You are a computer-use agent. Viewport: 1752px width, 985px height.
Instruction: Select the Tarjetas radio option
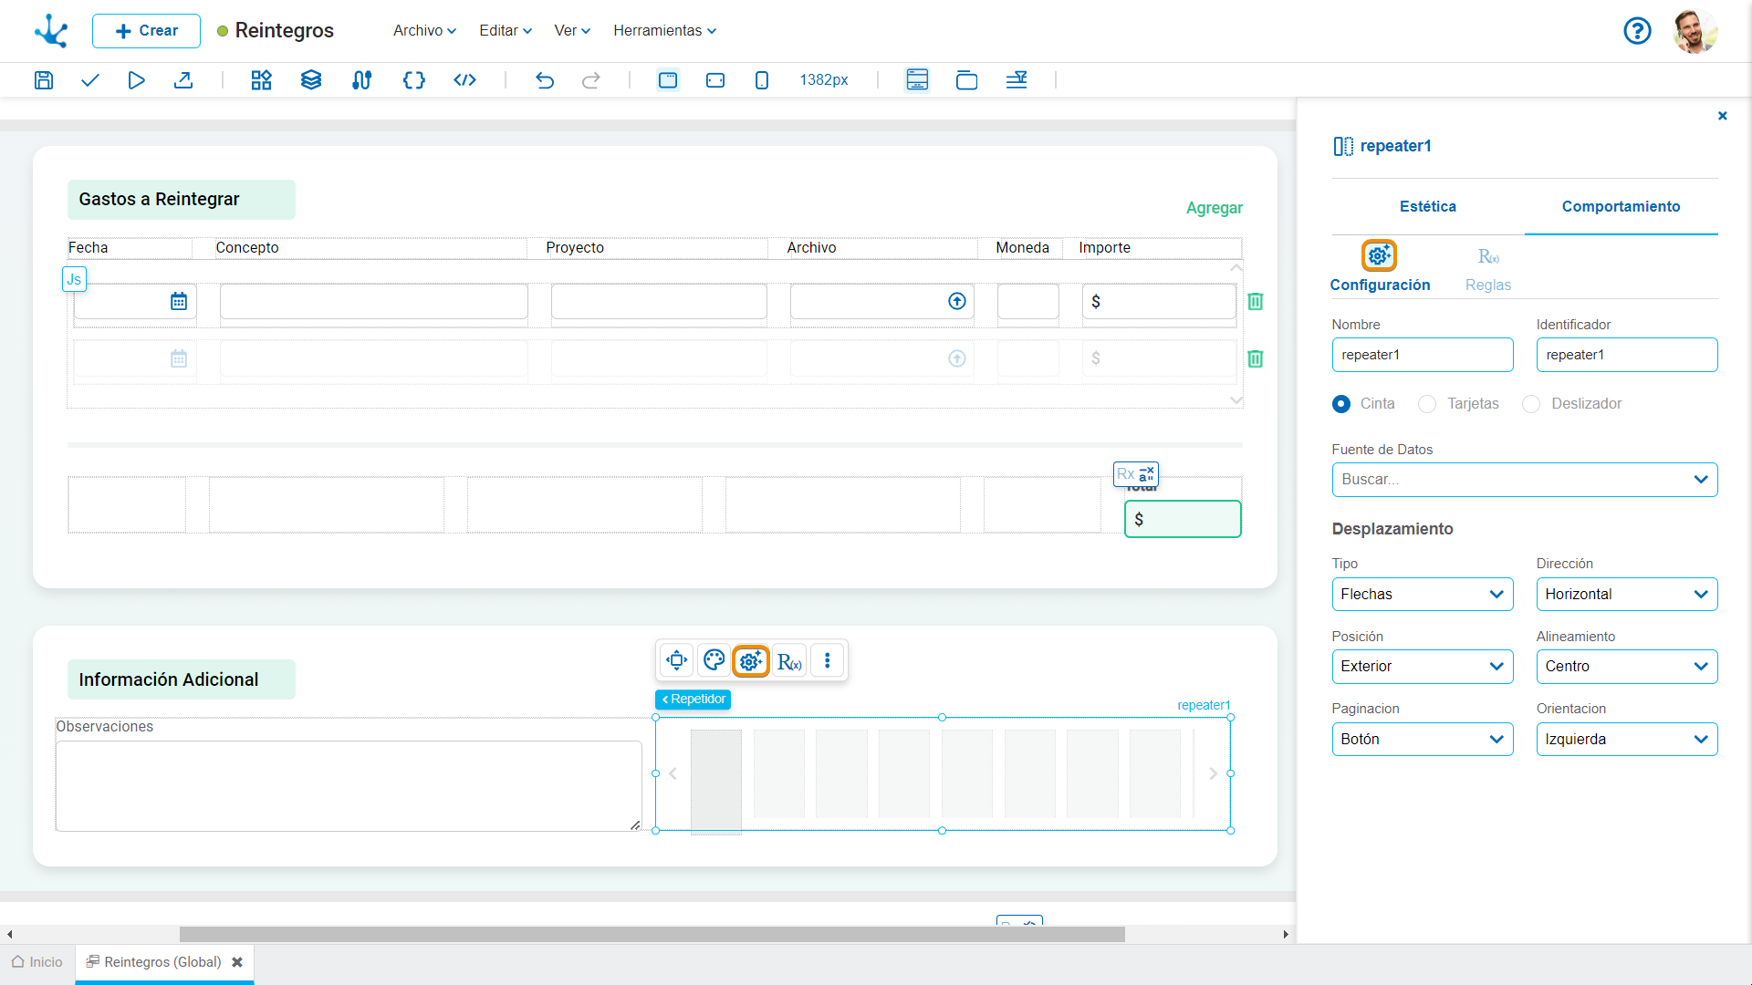(x=1427, y=404)
